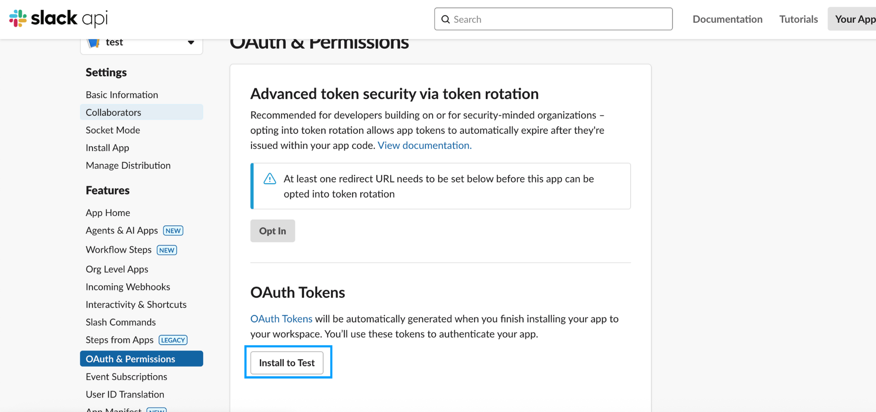Viewport: 876px width, 412px height.
Task: Open the OAuth Tokens link
Action: 281,319
